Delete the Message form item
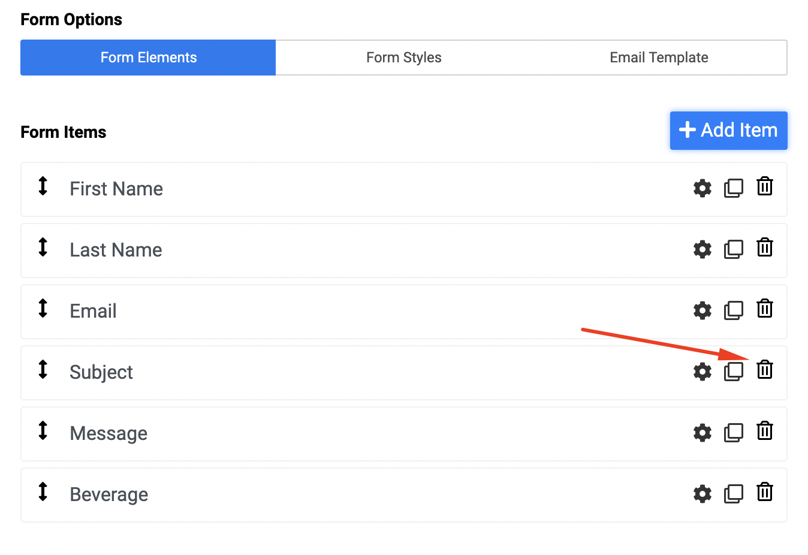Viewport: 808px width, 555px height. [x=764, y=431]
